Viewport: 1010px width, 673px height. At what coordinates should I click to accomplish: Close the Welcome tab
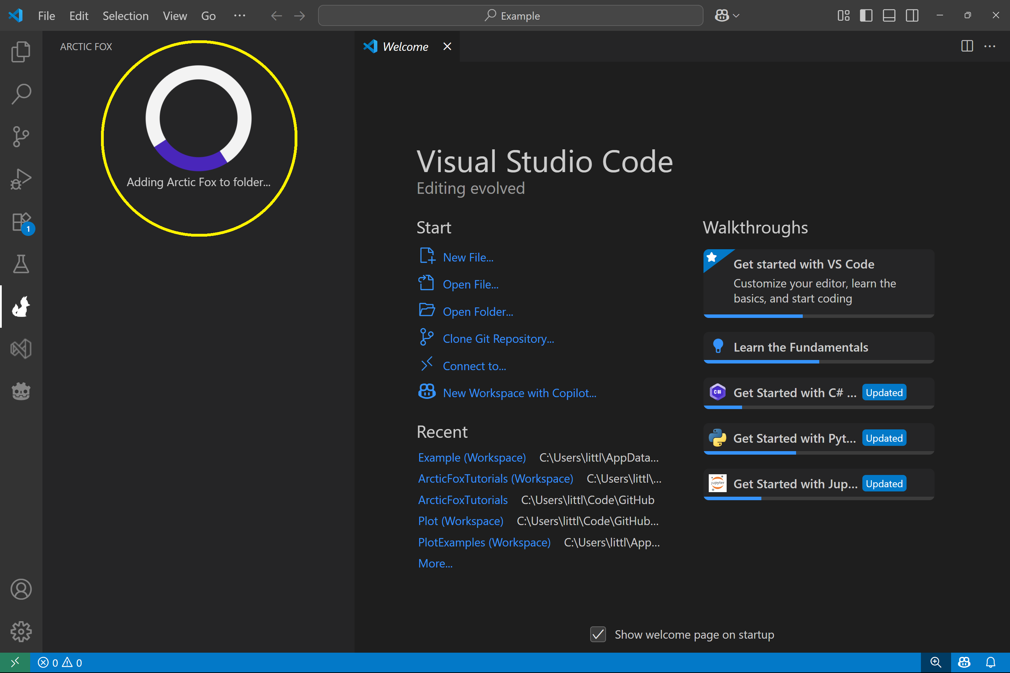[x=447, y=46]
